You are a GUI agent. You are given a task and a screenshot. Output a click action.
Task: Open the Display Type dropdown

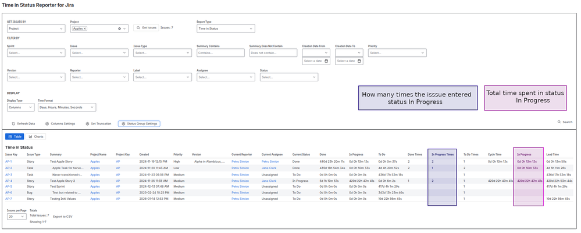click(x=21, y=107)
